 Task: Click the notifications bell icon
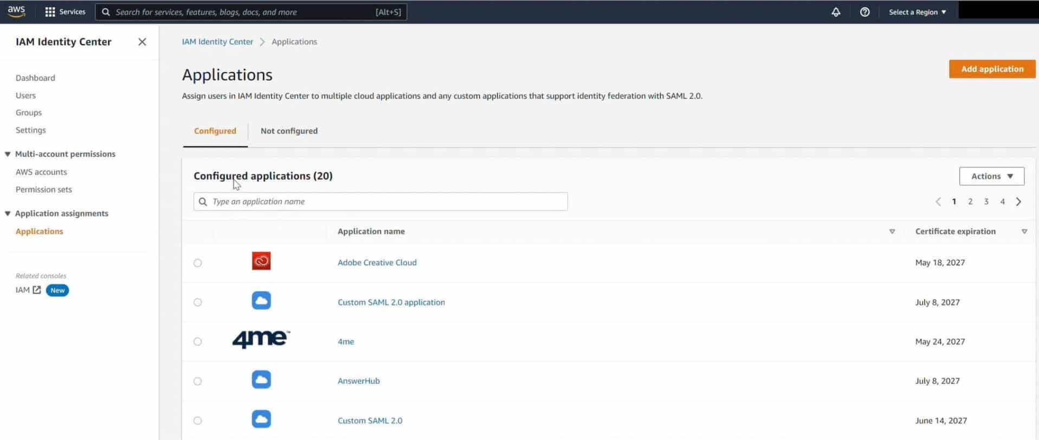[836, 12]
